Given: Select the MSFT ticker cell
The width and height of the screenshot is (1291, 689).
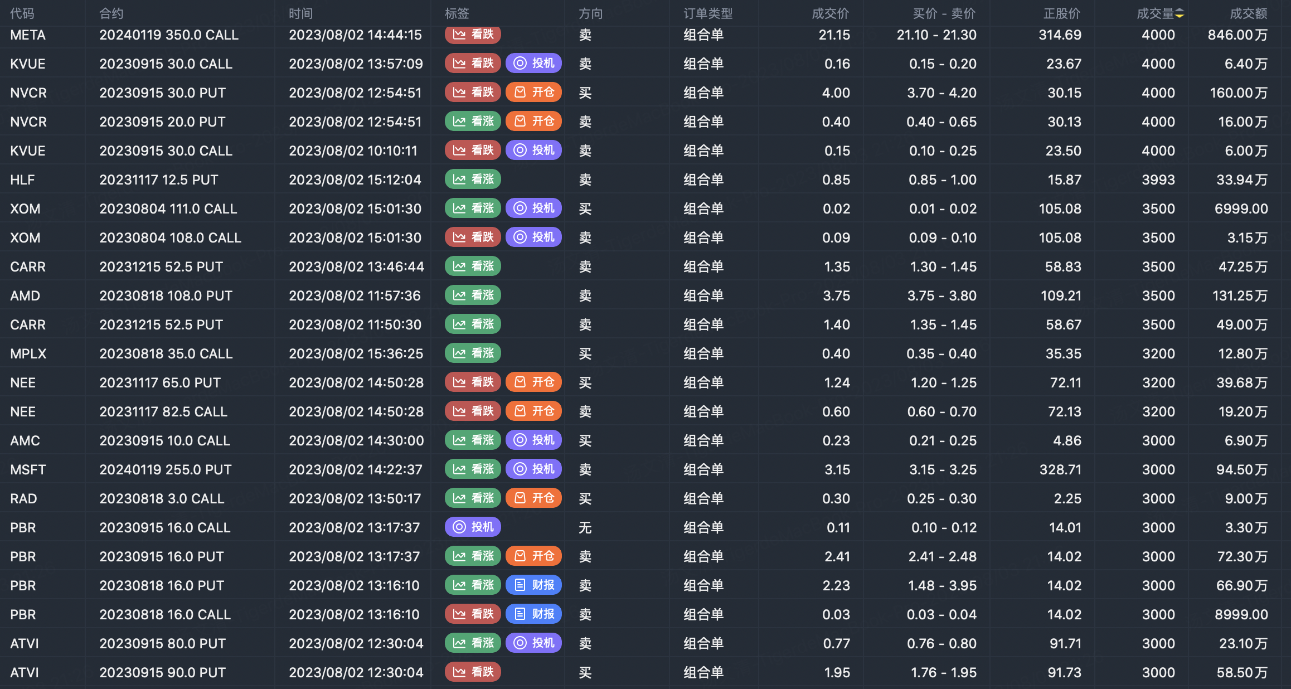Looking at the screenshot, I should tap(28, 469).
